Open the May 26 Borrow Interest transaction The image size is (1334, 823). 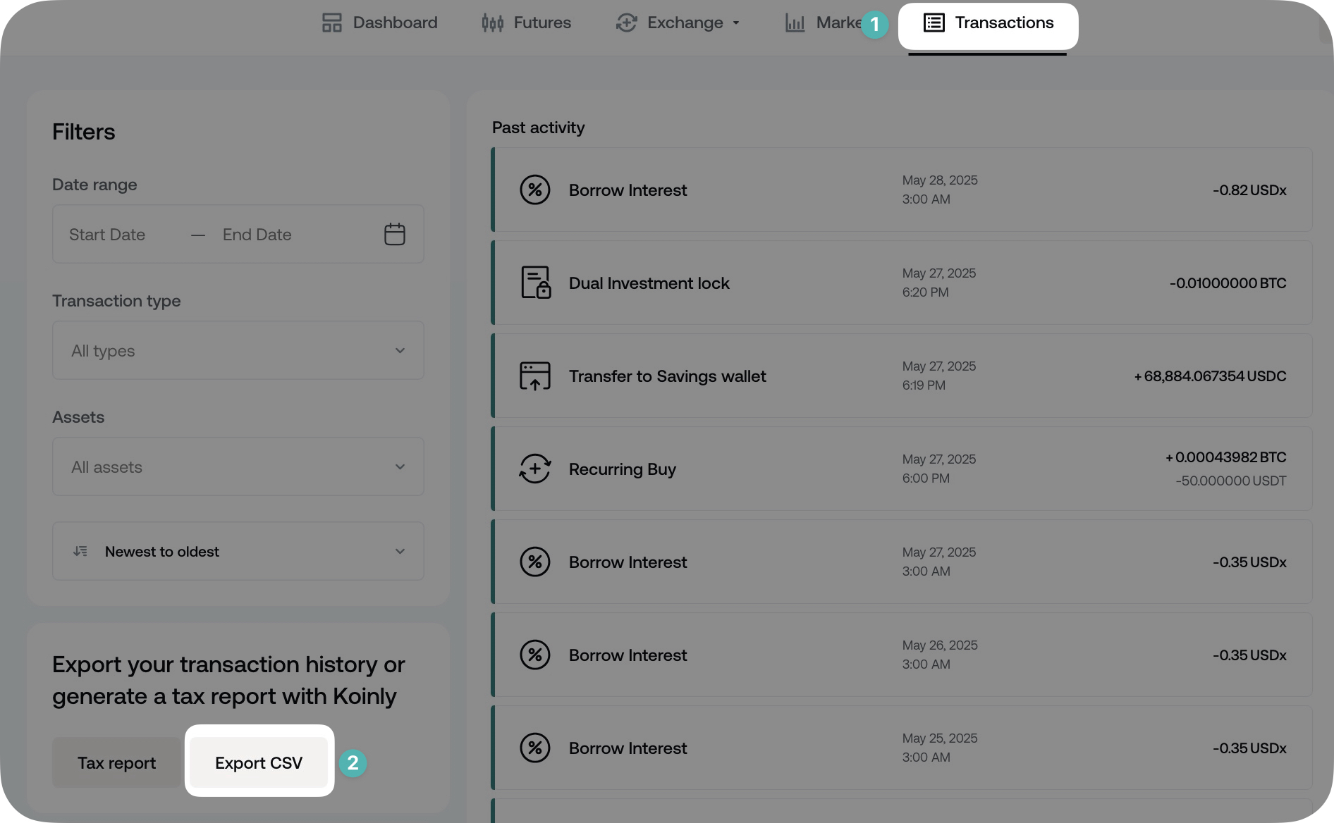901,655
